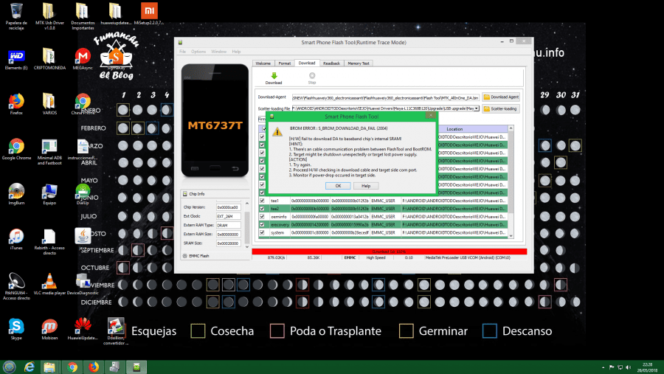Launch Skype from desktop
Screen dimensions: 664x374
point(16,329)
